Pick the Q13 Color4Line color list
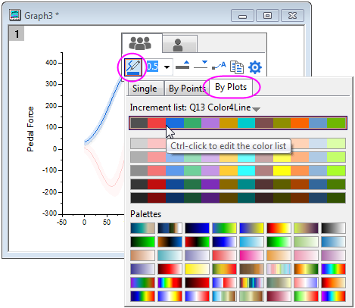 pos(238,123)
